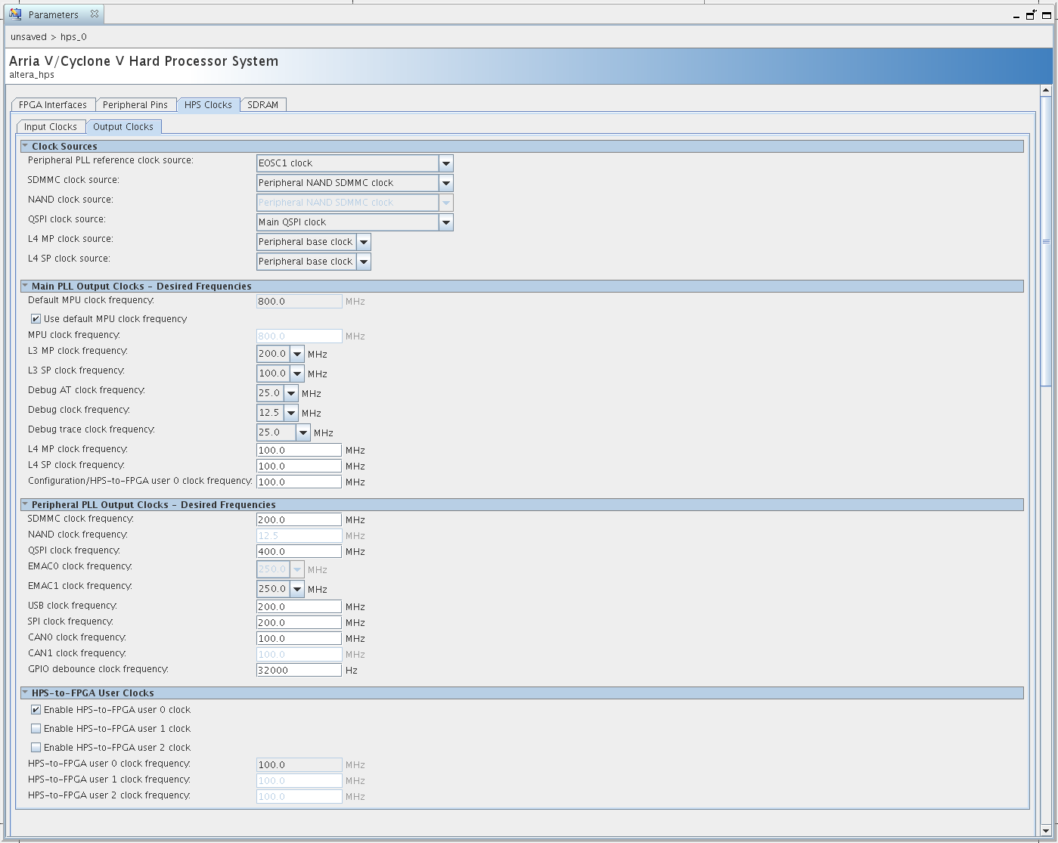Click the 'CAN1 clock frequency:' label
The image size is (1058, 843).
coord(77,653)
